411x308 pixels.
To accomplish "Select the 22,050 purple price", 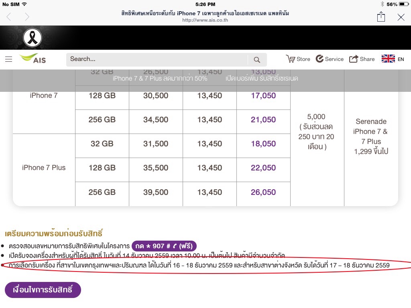I will coord(263,168).
